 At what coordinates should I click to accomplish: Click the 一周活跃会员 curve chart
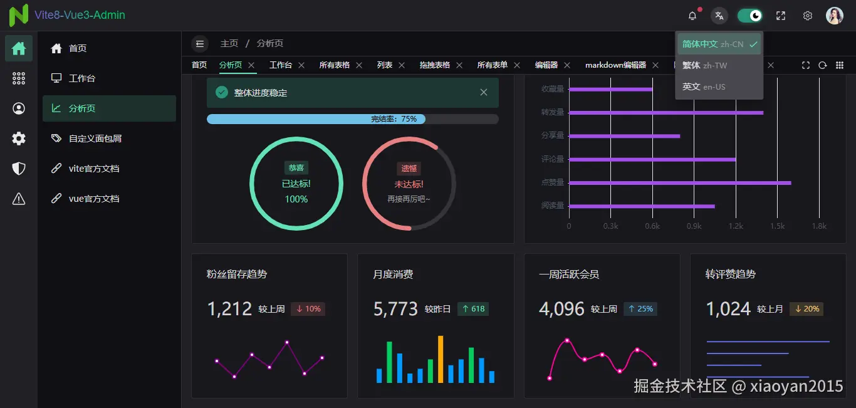coord(602,359)
